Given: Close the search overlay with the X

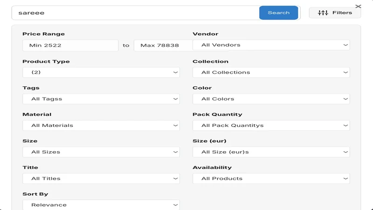Looking at the screenshot, I should tap(358, 7).
